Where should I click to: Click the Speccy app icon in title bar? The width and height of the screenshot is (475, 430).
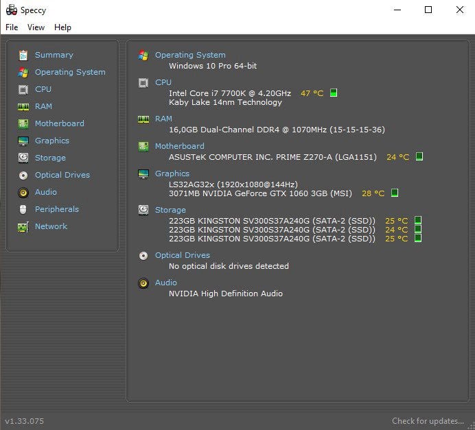pos(11,10)
